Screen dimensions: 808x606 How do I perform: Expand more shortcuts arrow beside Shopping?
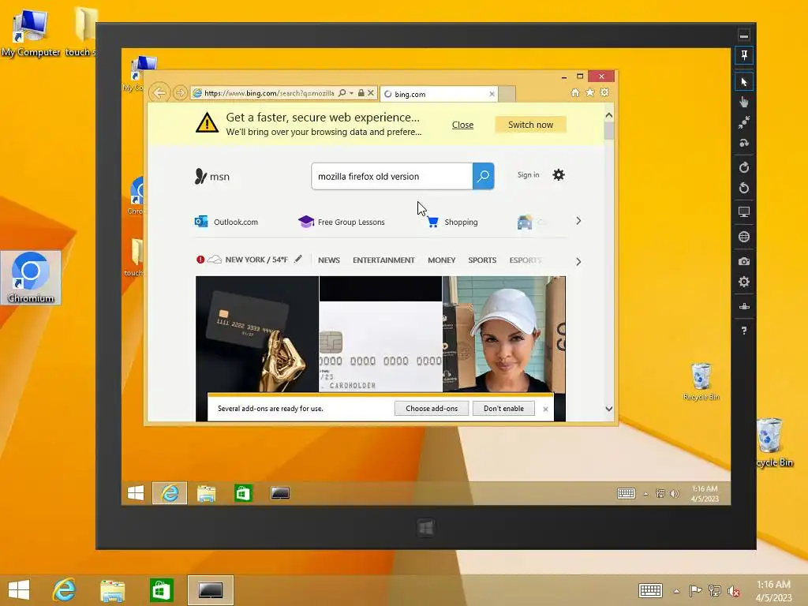(x=578, y=221)
